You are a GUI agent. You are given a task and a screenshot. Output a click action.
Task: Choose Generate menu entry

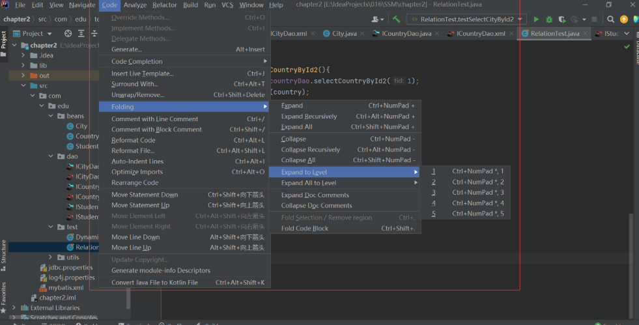pyautogui.click(x=184, y=49)
